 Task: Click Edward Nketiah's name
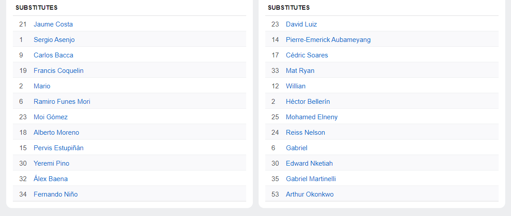point(309,163)
